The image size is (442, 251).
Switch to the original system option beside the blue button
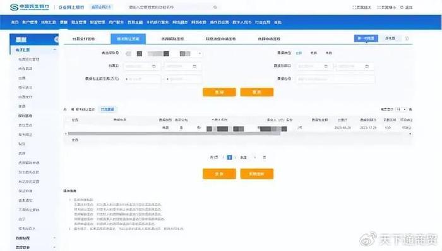tap(390, 38)
